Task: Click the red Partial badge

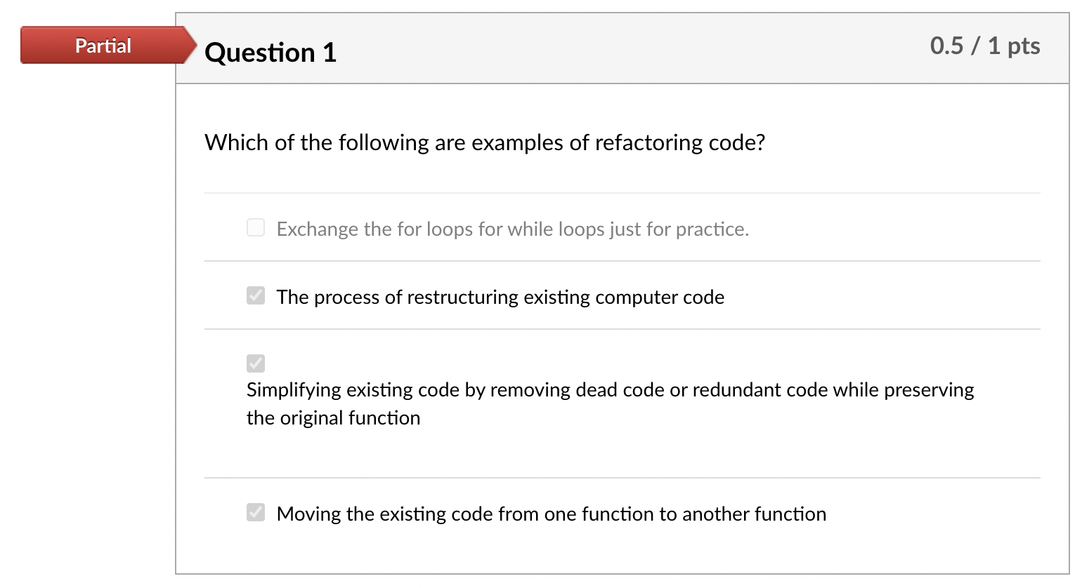Action: [103, 46]
